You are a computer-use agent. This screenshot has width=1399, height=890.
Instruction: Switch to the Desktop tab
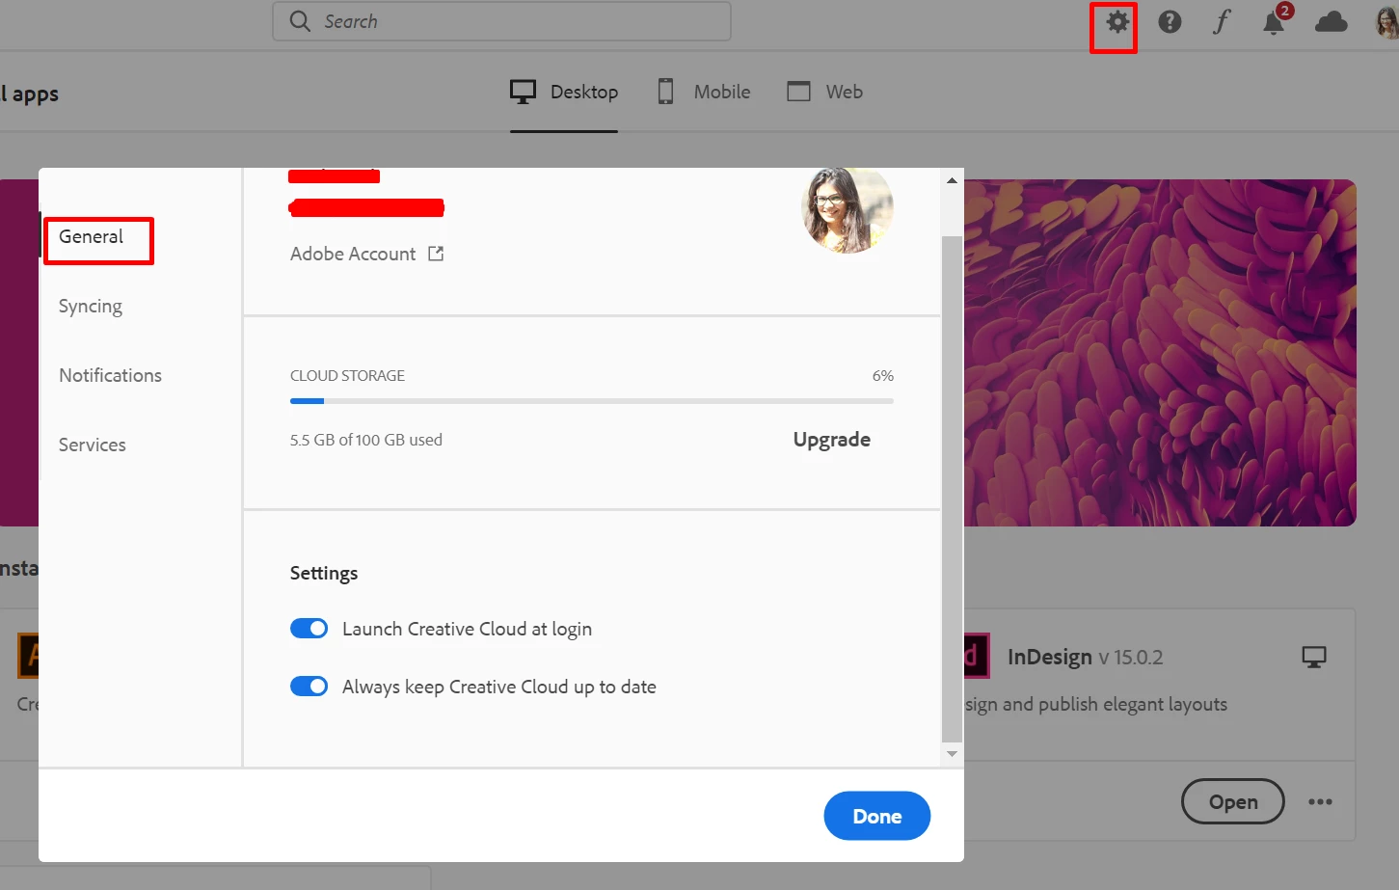564,92
